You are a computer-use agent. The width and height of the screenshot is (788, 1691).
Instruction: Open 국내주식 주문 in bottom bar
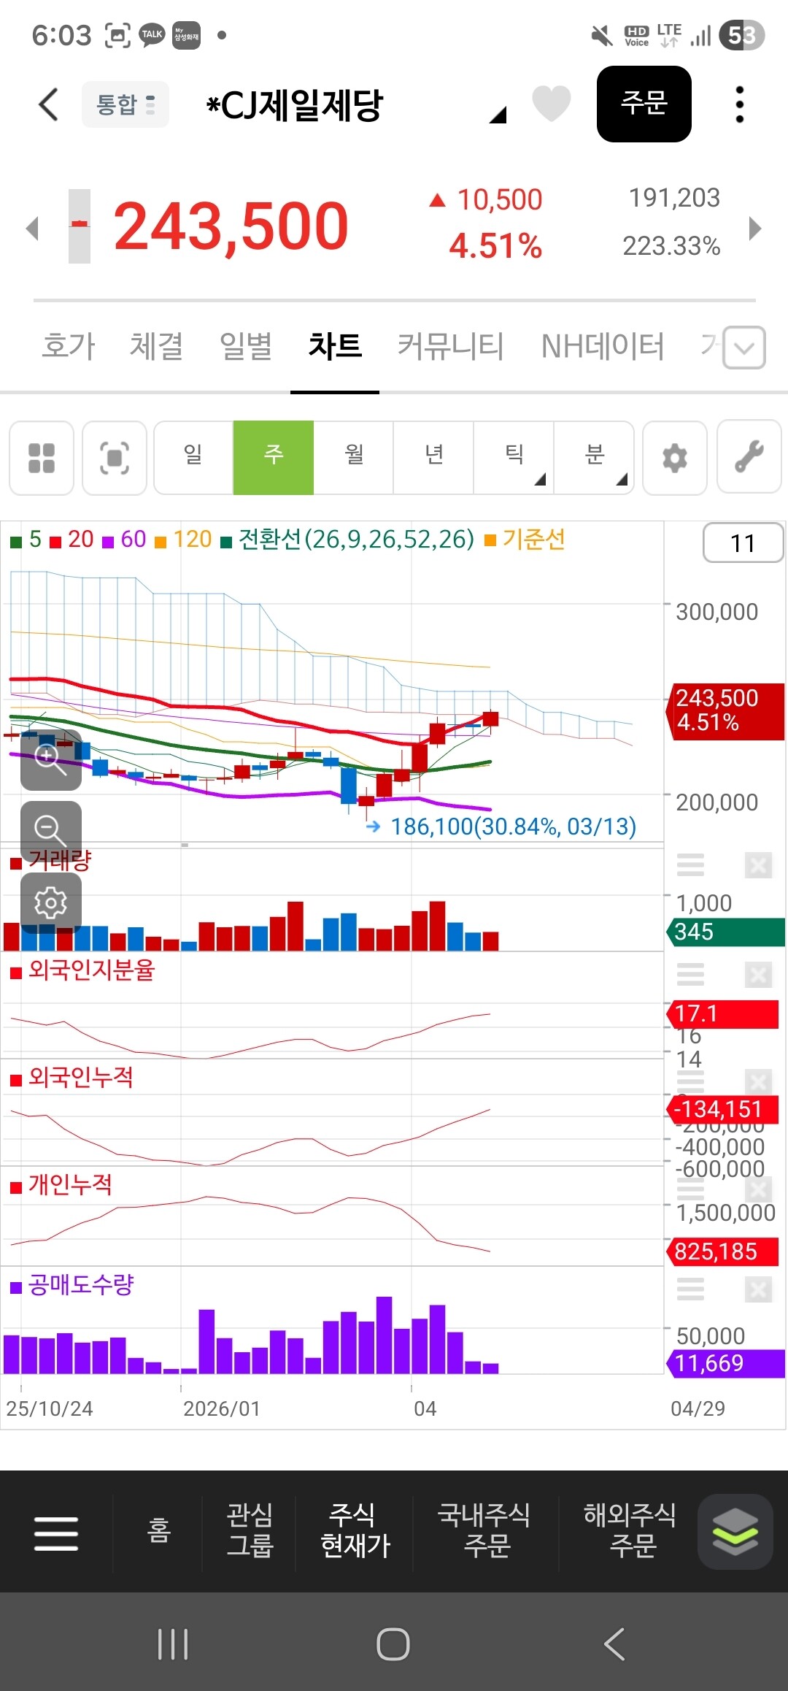[x=485, y=1530]
